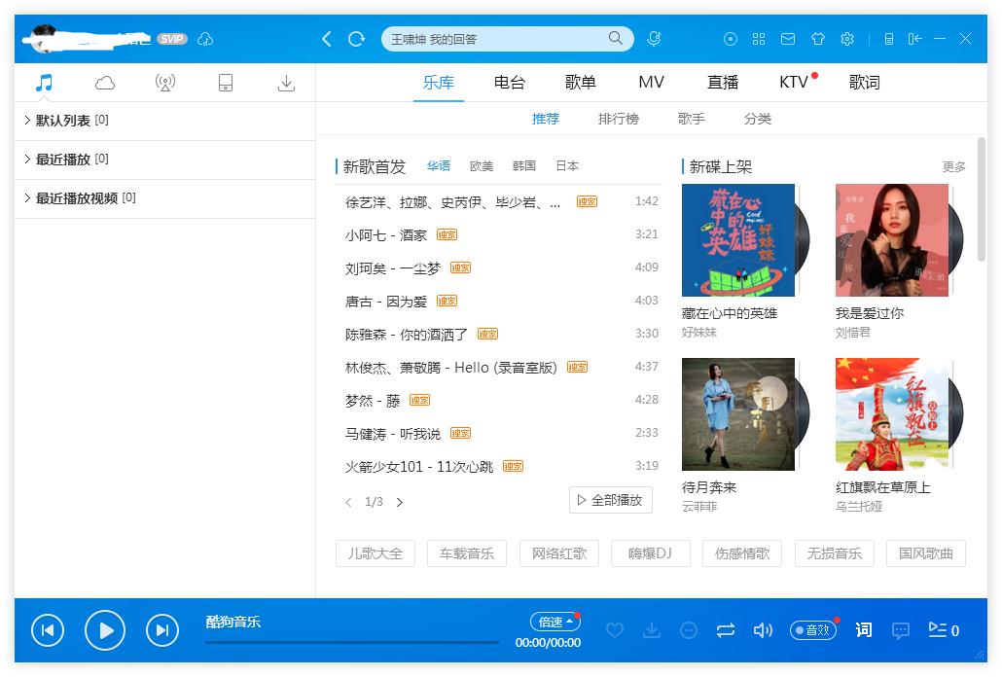This screenshot has width=1002, height=677.
Task: Open the mail/message inbox icon at top
Action: [788, 39]
